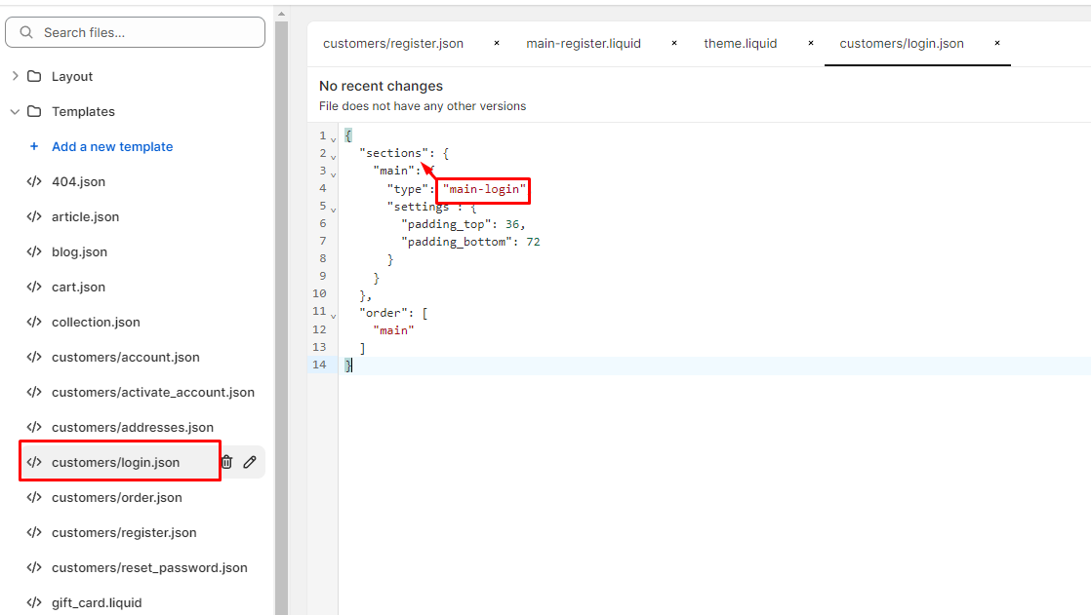Fold the sections block at line 2

334,157
